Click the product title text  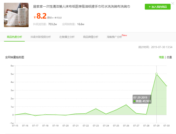82,6
